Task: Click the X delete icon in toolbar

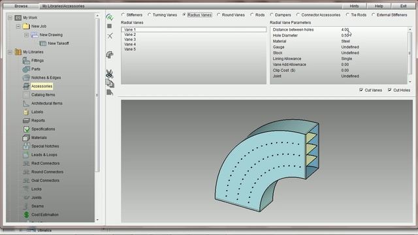Action: pos(110,36)
